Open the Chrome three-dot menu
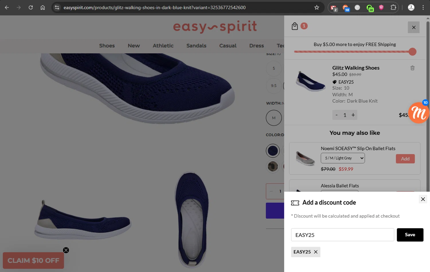Screen dimensions: 430x272 [423, 7]
